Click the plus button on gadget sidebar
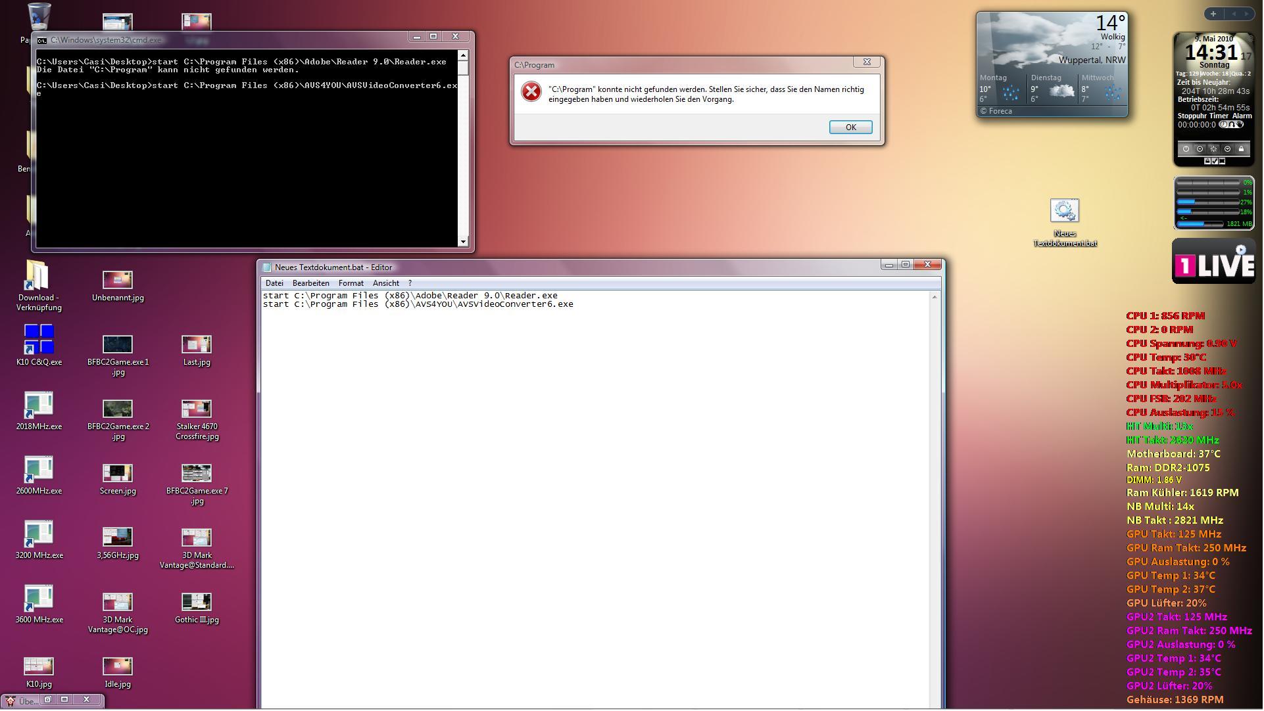 click(x=1213, y=14)
